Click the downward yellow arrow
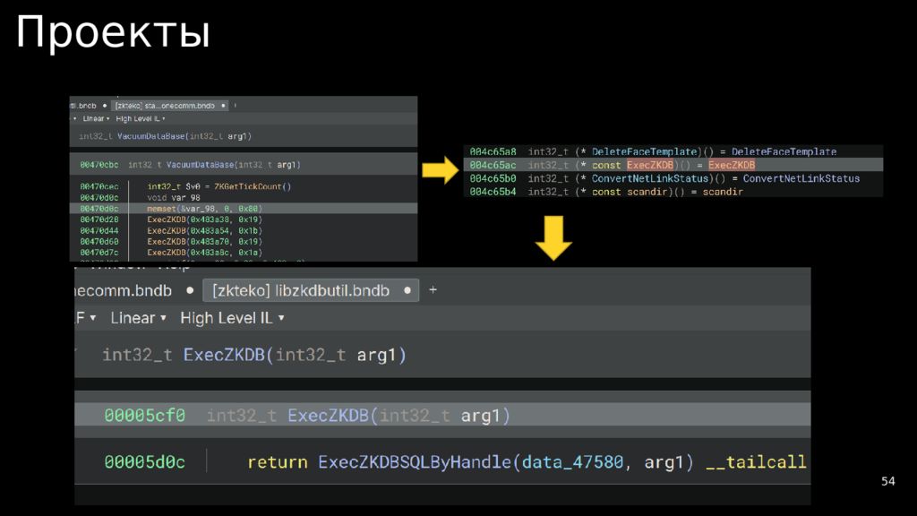Viewport: 917px width, 516px height. [554, 239]
